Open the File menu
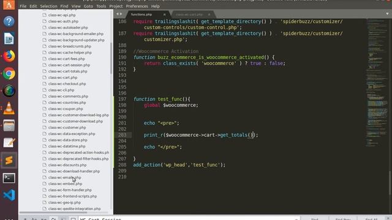This screenshot has height=220, width=392. pos(23,6)
